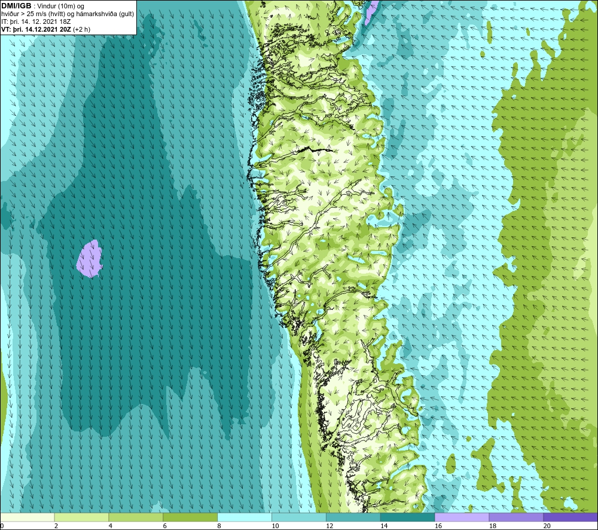Viewport: 598px width, 530px height.
Task: Click the 16–18 m/s light purple legend swatch
Action: [x=462, y=517]
